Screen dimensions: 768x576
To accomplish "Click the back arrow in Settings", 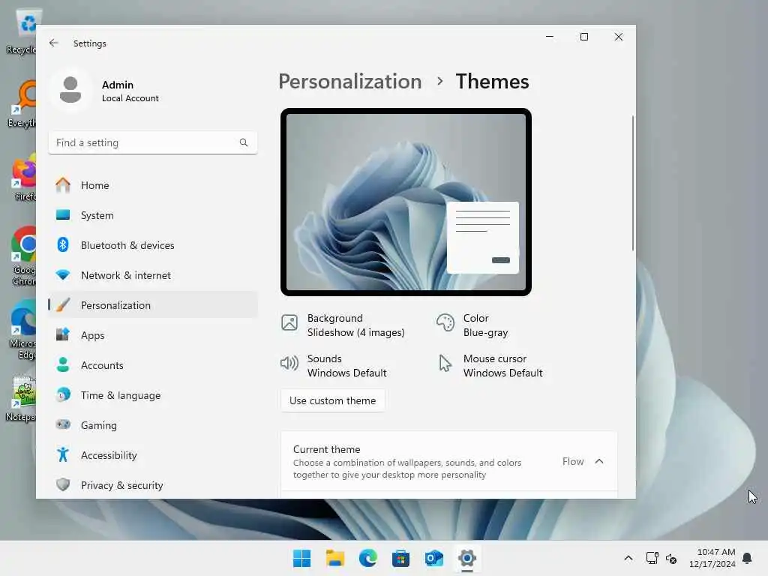I will pos(54,43).
